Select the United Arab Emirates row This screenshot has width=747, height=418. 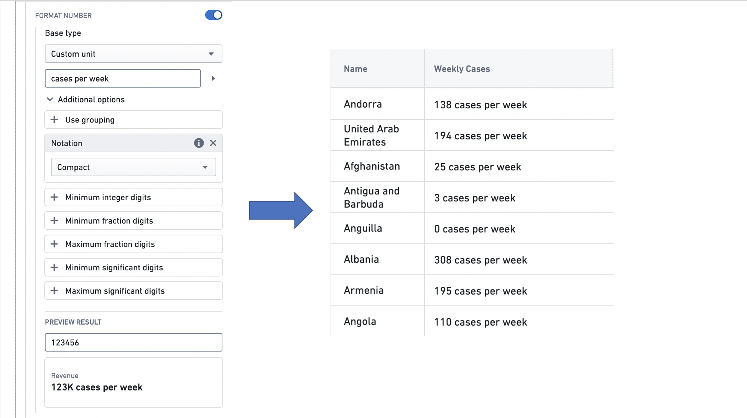(472, 136)
